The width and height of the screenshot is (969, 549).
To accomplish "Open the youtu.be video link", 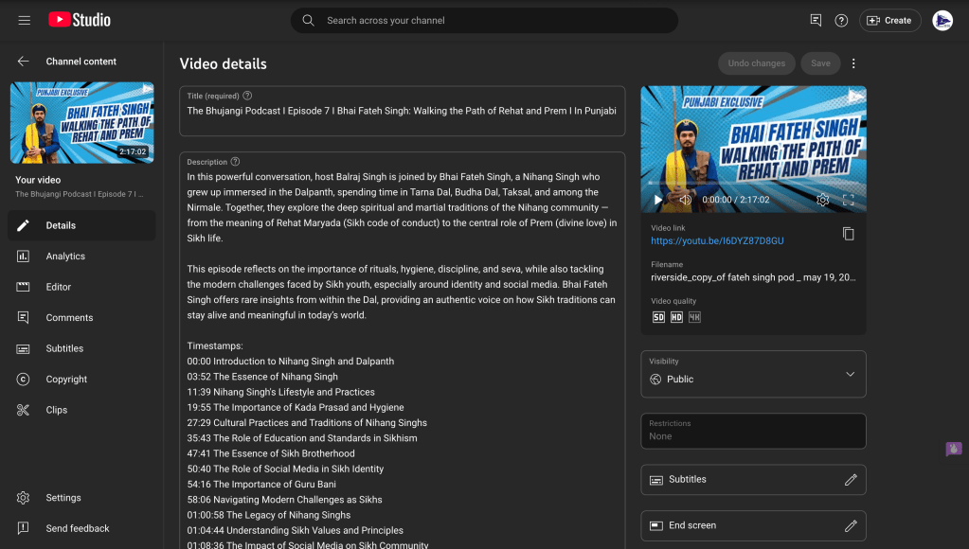I will tap(717, 241).
